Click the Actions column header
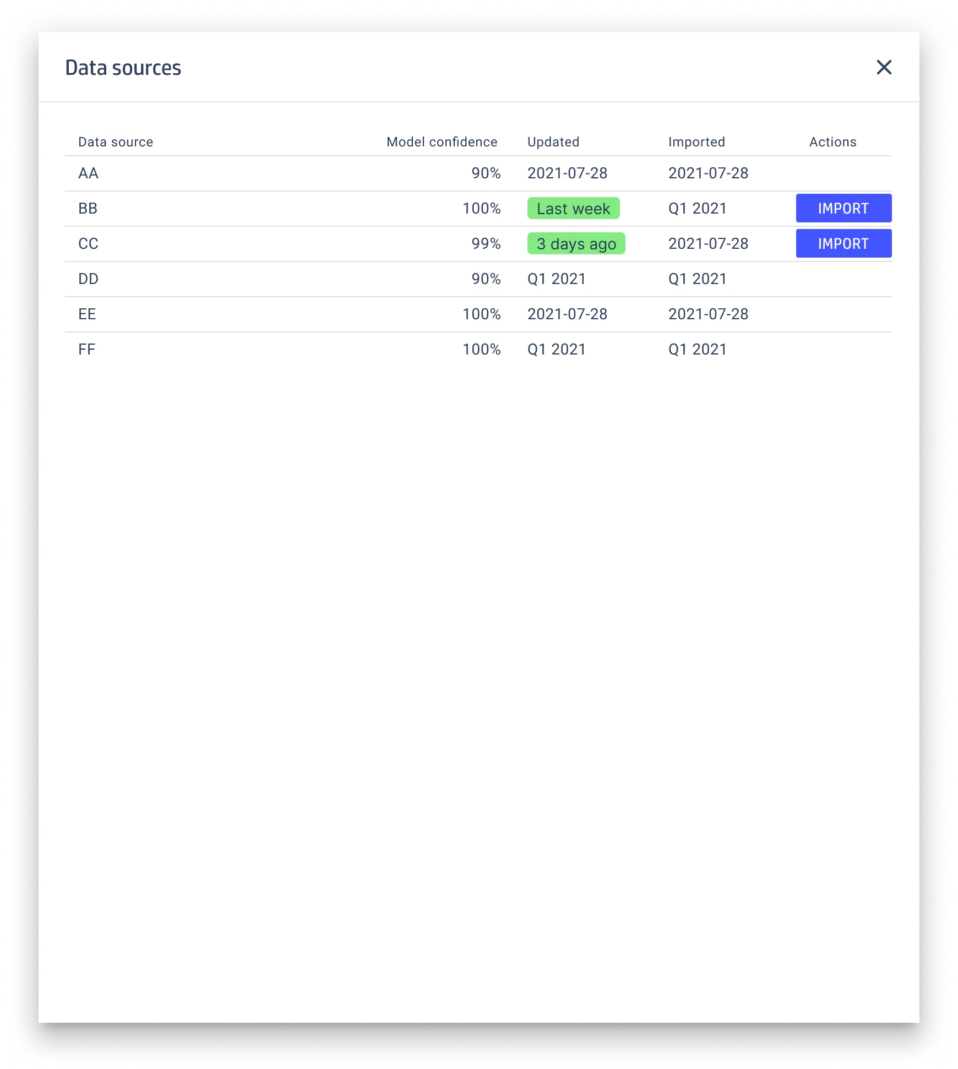The height and width of the screenshot is (1069, 958). [832, 141]
